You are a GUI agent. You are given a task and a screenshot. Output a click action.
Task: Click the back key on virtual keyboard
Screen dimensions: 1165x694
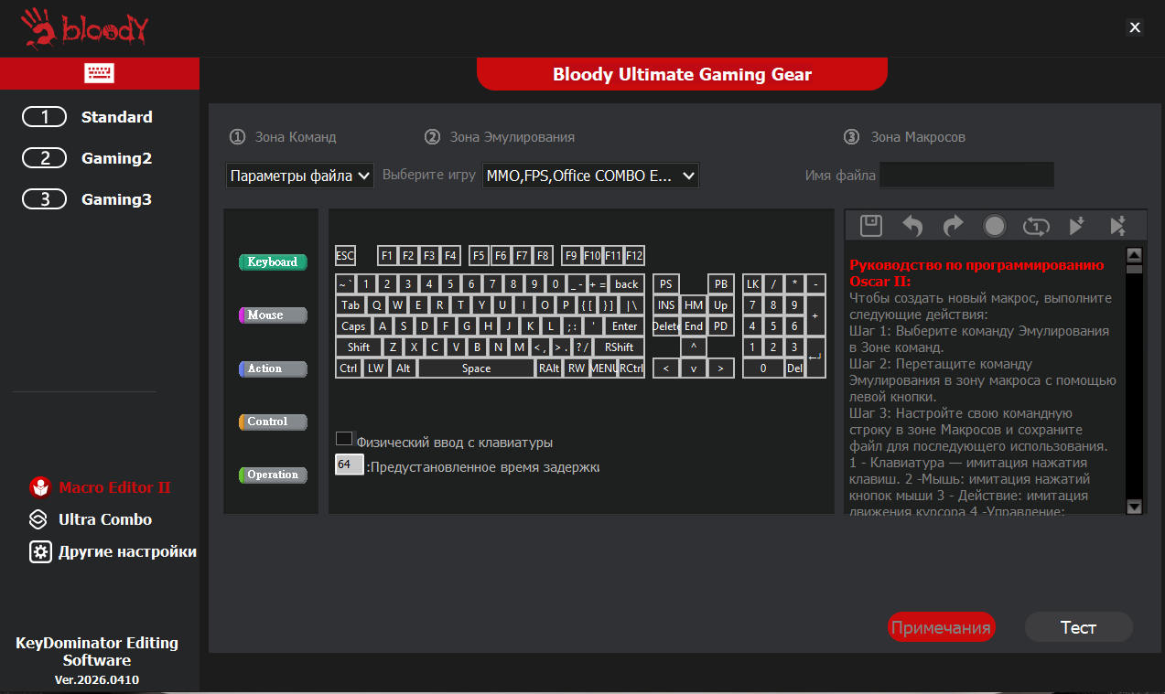(627, 284)
